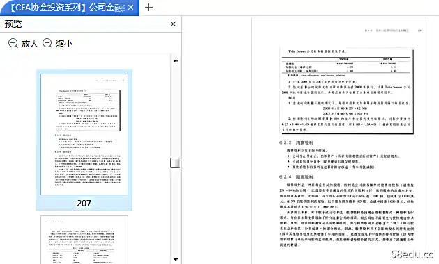
Task: Click the 6.2.4 section heading
Action: click(296, 177)
